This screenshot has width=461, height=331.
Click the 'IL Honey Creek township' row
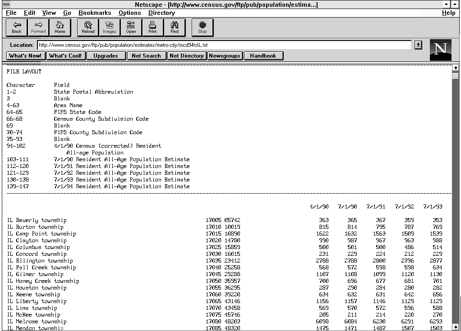coord(225,281)
